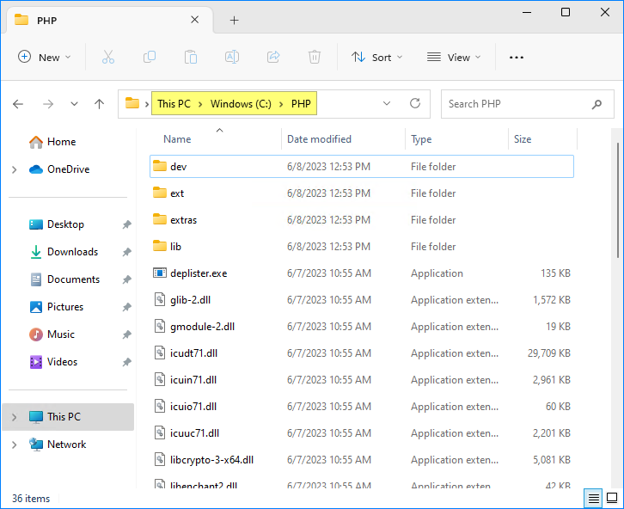Open Music quick access item
This screenshot has width=624, height=509.
(x=52, y=334)
